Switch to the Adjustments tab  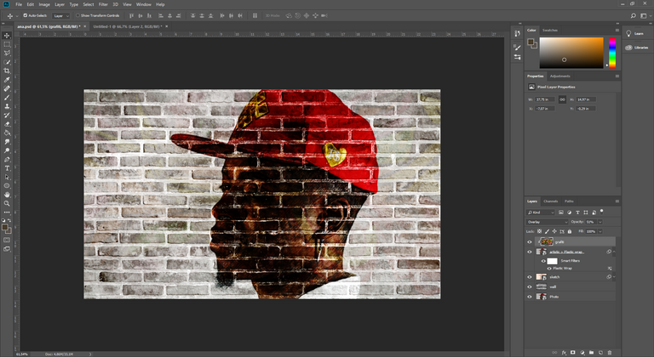click(x=559, y=76)
